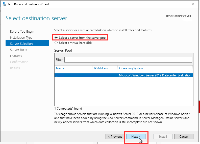Open the Before You Begin step

click(22, 31)
